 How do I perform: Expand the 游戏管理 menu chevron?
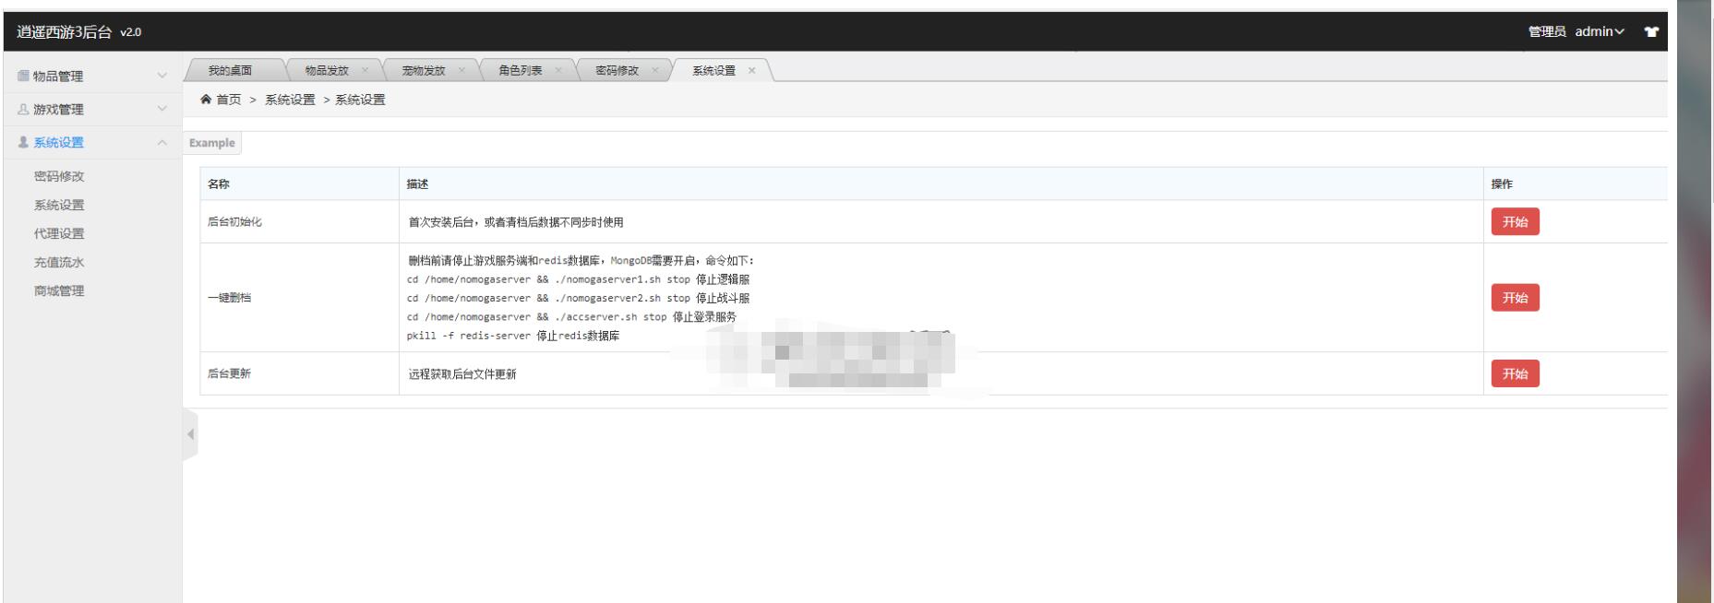162,110
